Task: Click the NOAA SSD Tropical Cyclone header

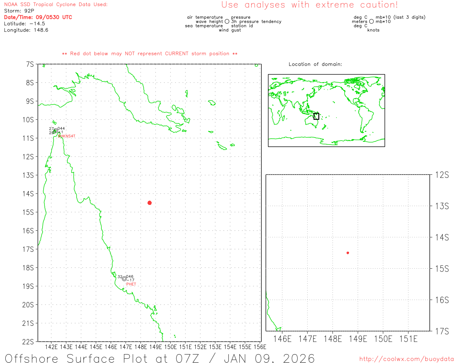Action: click(56, 5)
